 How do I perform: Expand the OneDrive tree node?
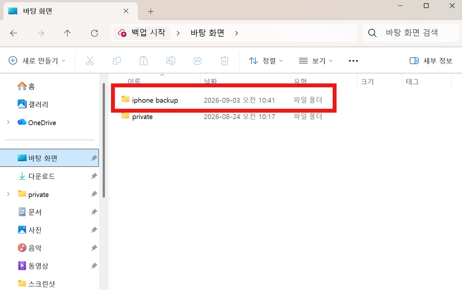click(x=8, y=122)
